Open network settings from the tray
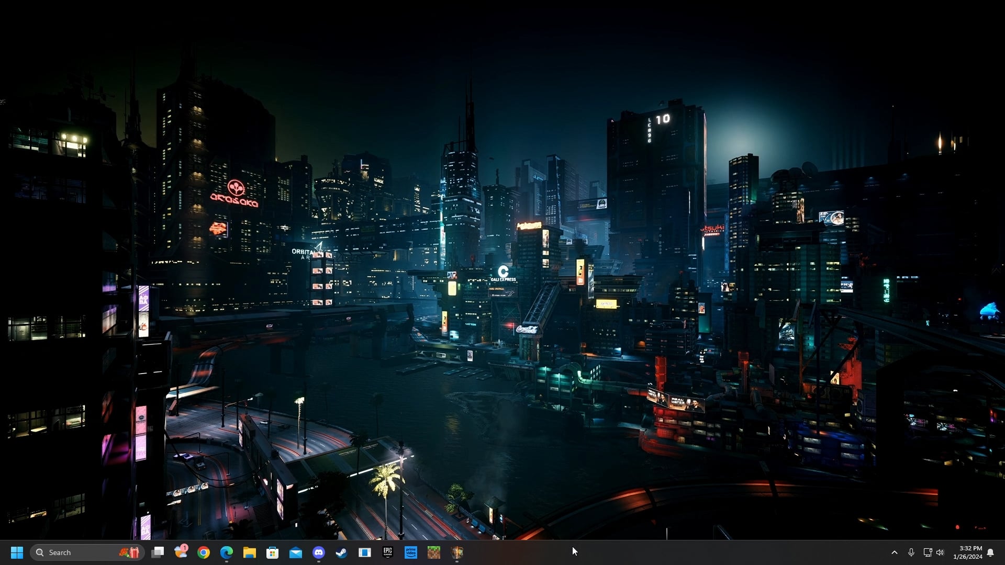This screenshot has height=565, width=1005. tap(928, 552)
